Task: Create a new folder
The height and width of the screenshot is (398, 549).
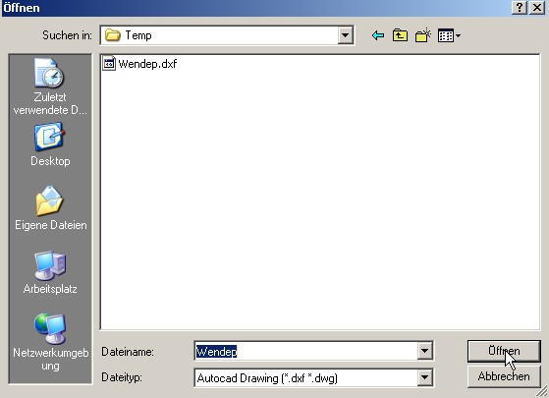Action: pos(423,35)
